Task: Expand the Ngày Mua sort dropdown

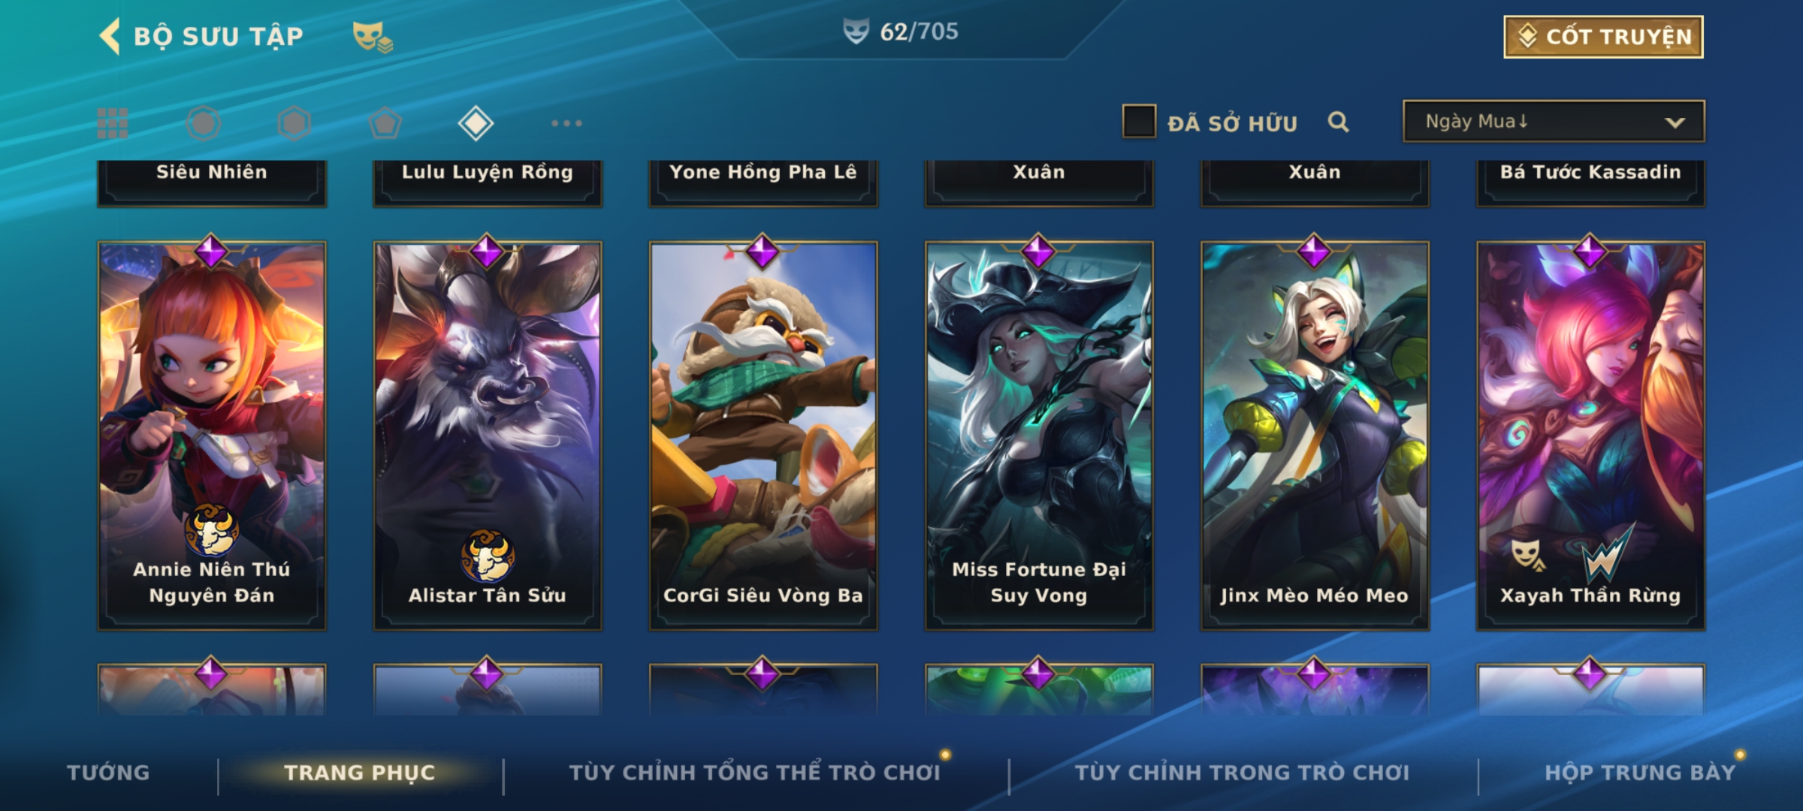Action: click(x=1554, y=121)
